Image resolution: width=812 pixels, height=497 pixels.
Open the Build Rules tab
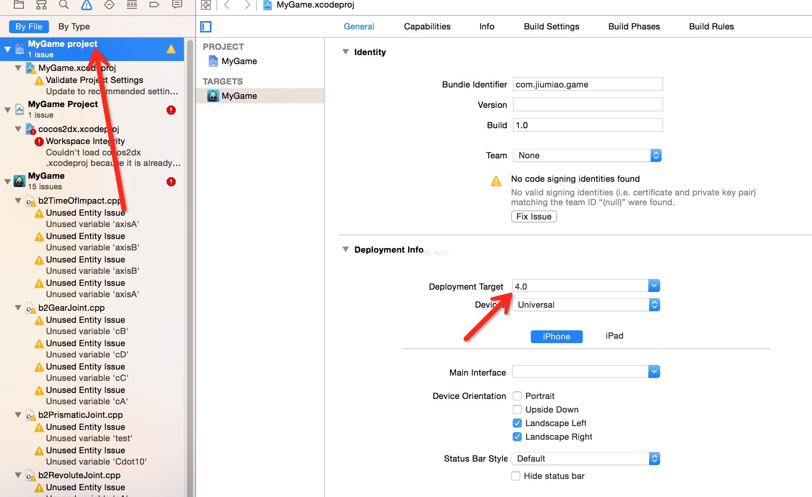(x=711, y=26)
